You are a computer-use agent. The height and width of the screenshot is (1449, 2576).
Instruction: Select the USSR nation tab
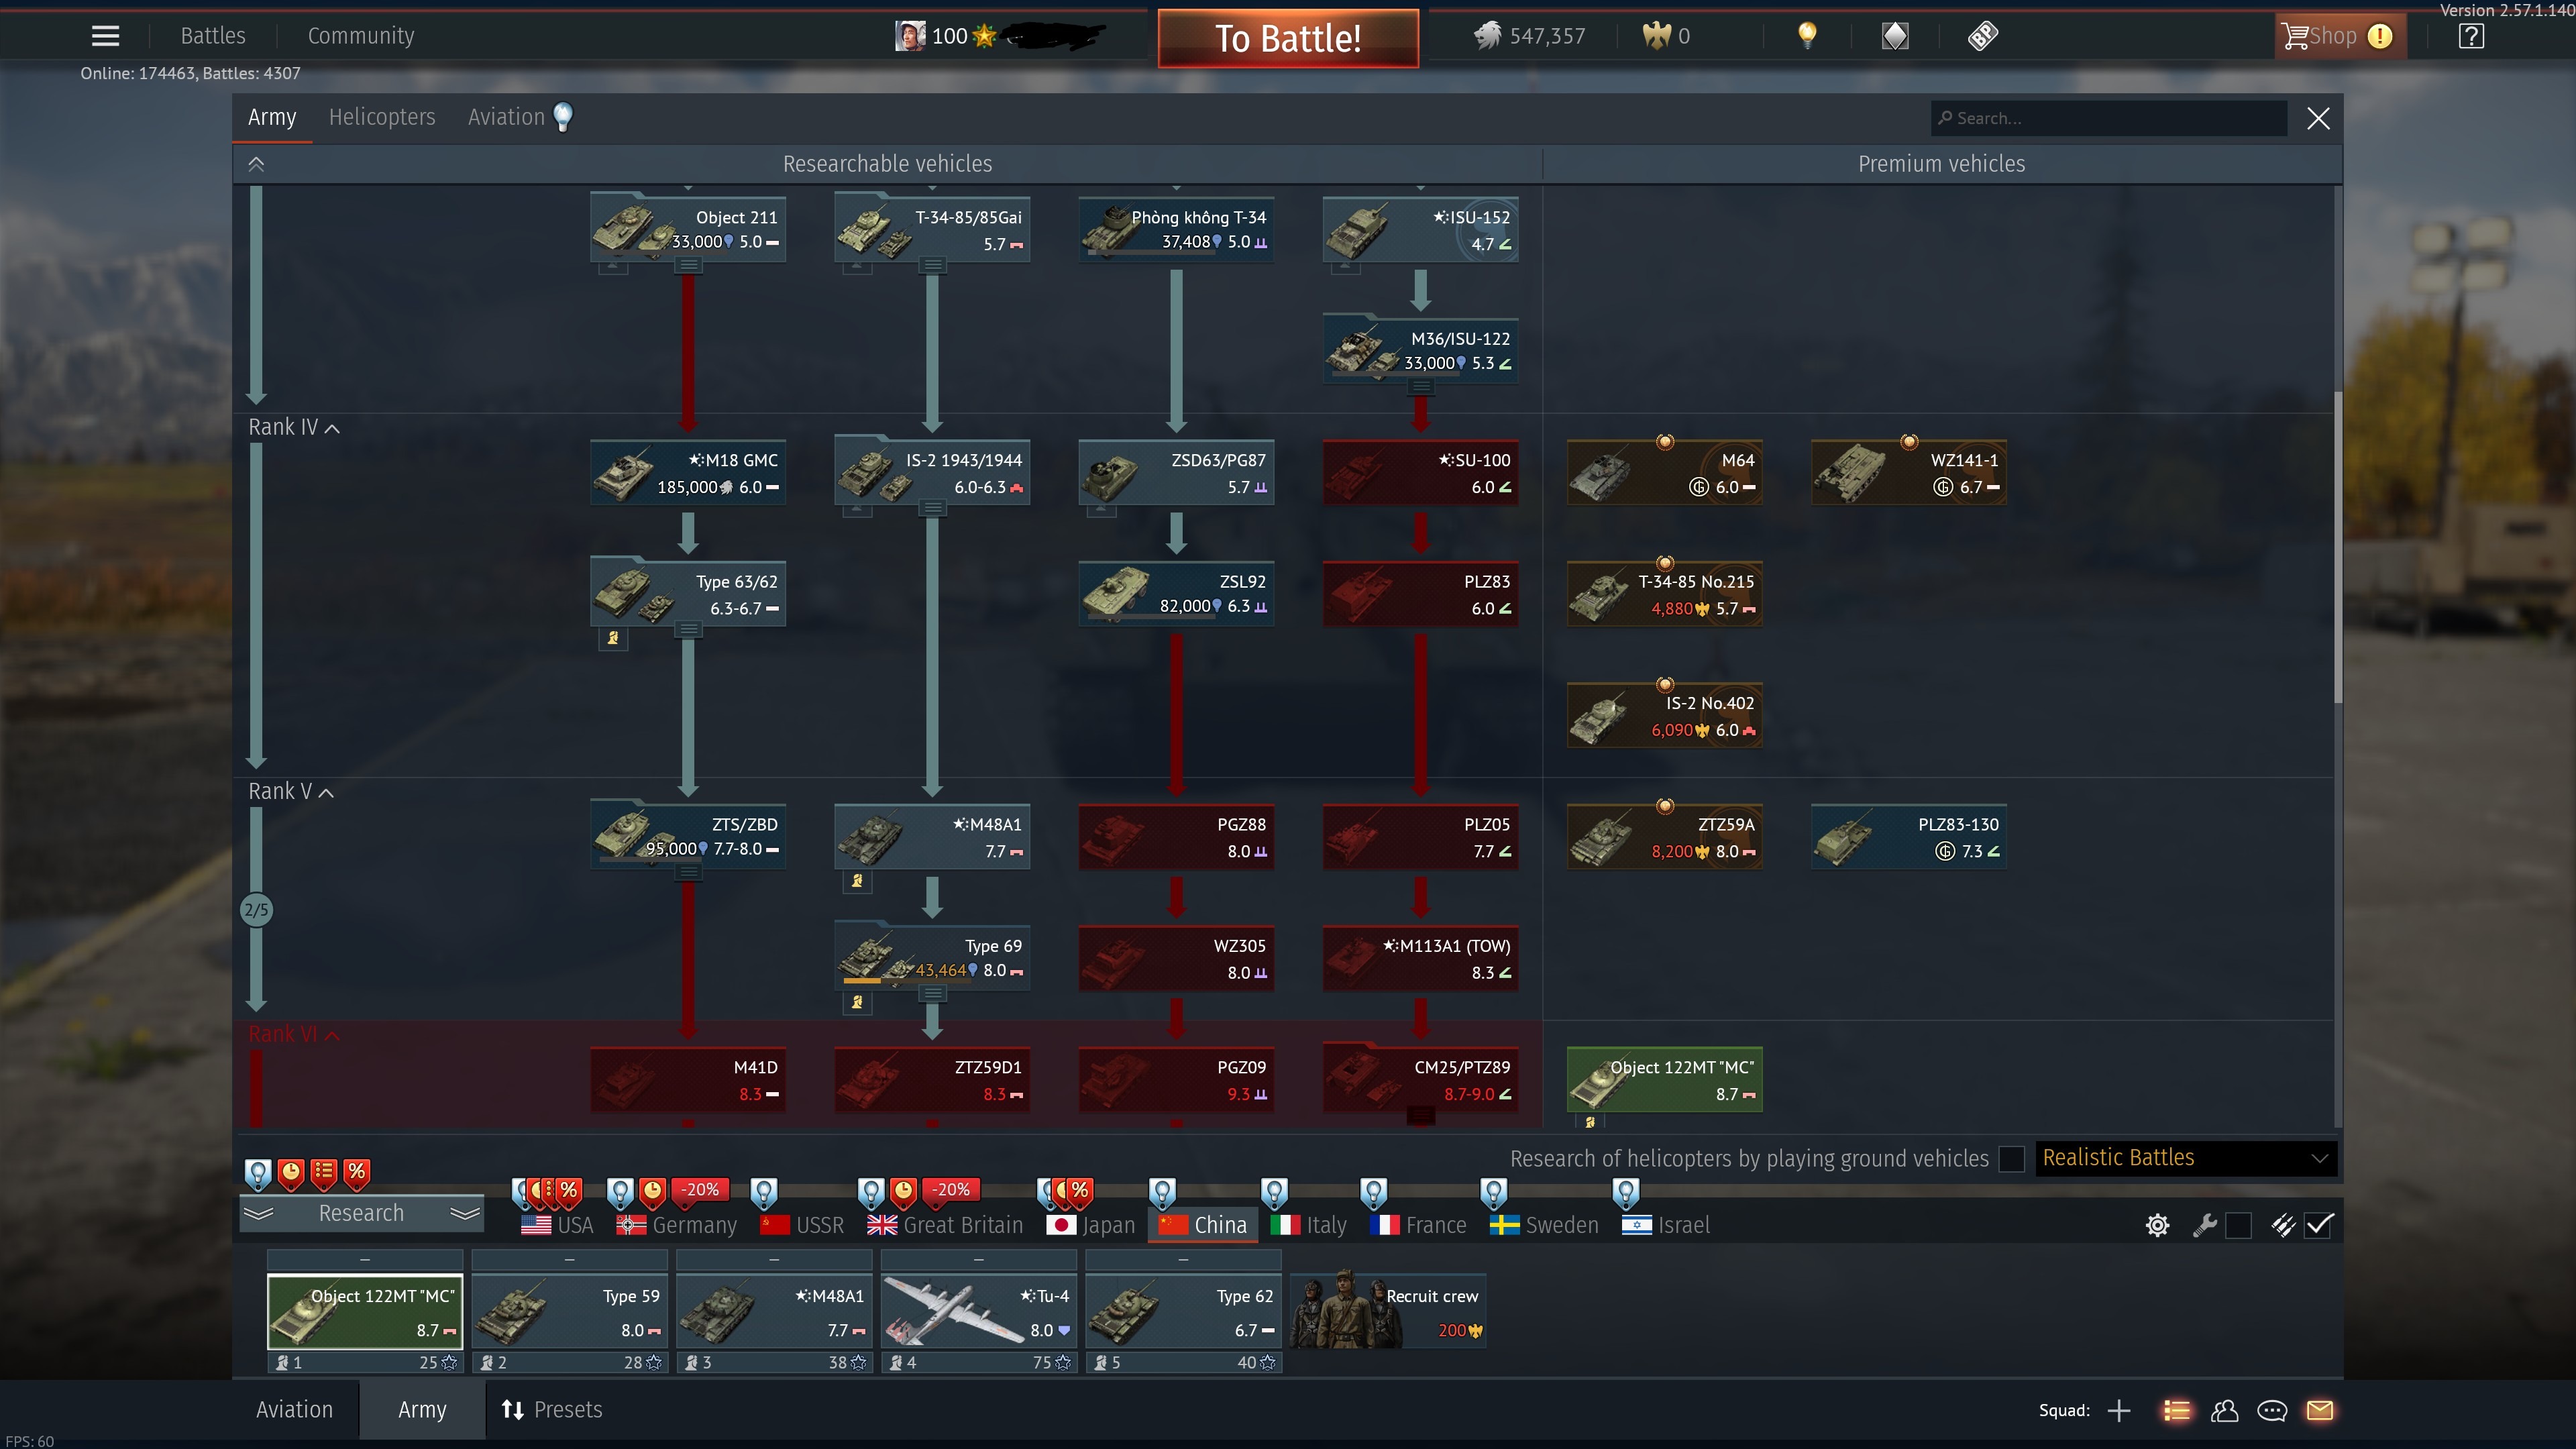pos(802,1225)
